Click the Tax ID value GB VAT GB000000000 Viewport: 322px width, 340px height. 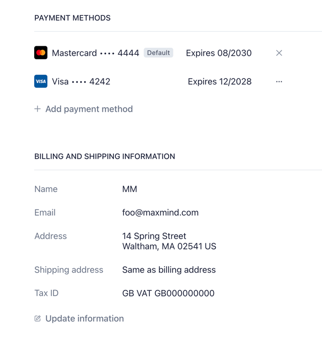click(168, 293)
